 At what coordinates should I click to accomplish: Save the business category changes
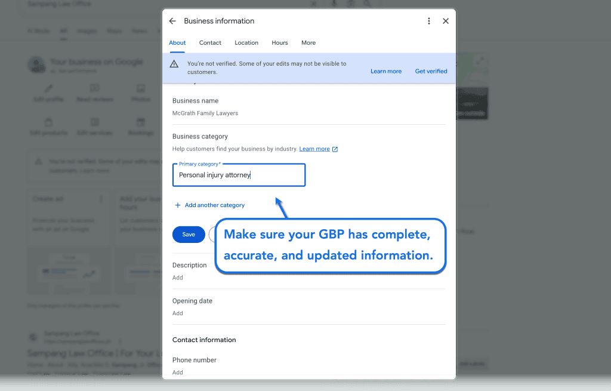tap(189, 235)
